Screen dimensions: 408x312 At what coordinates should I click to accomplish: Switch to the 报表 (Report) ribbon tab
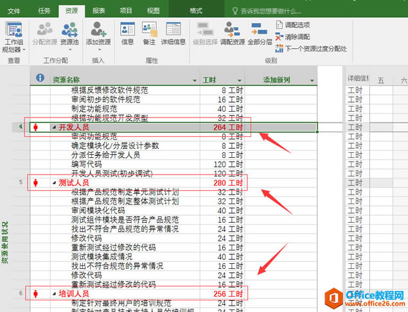pos(99,11)
